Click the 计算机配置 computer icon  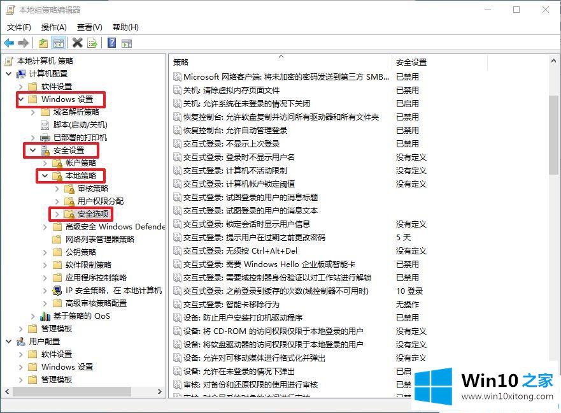21,74
